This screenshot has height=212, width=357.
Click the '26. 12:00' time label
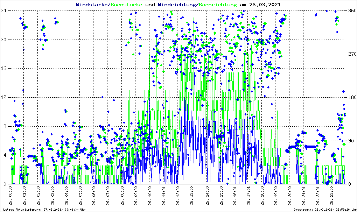click(x=177, y=196)
